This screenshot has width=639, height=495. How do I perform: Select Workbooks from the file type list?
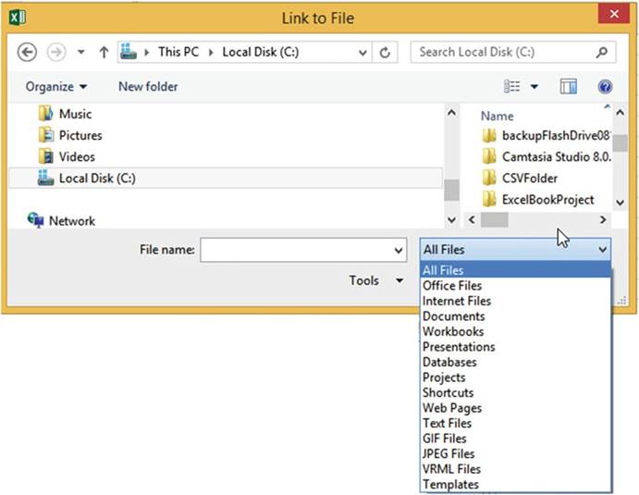(x=453, y=331)
